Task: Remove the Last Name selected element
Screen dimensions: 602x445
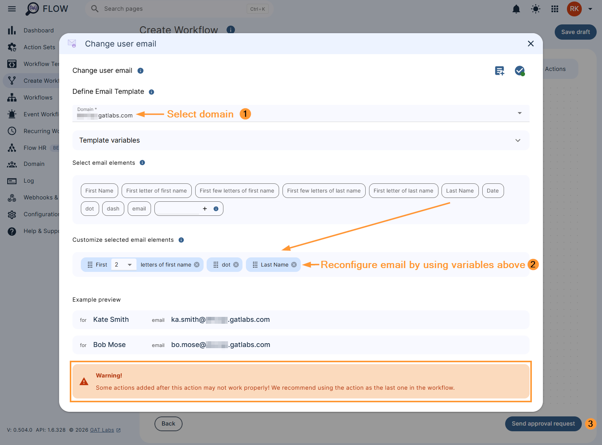Action: click(x=294, y=265)
